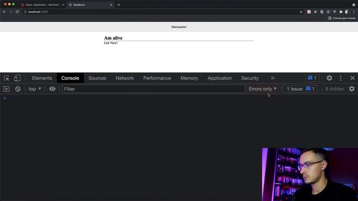Bookmark the page with the star icon

click(301, 12)
